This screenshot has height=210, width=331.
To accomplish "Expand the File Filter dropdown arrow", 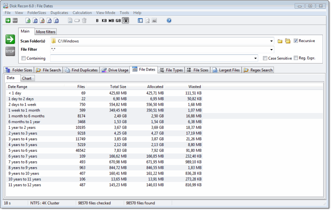I will [x=271, y=50].
